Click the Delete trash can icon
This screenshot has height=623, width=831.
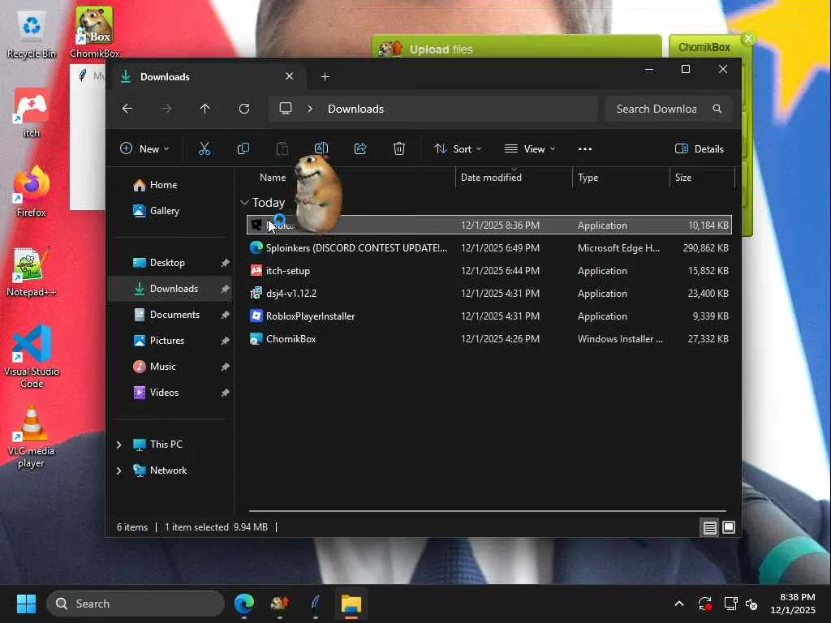[399, 149]
